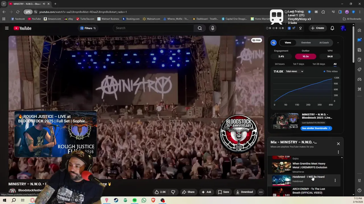The height and width of the screenshot is (204, 364).
Task: Download the video
Action: click(244, 192)
